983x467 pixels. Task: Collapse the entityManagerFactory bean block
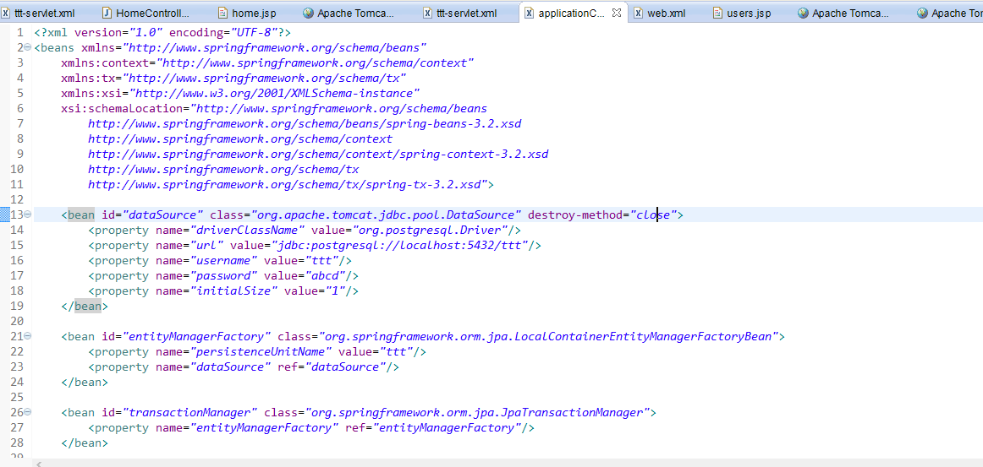28,337
